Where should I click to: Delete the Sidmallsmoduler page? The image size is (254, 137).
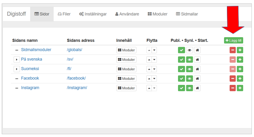pos(232,50)
